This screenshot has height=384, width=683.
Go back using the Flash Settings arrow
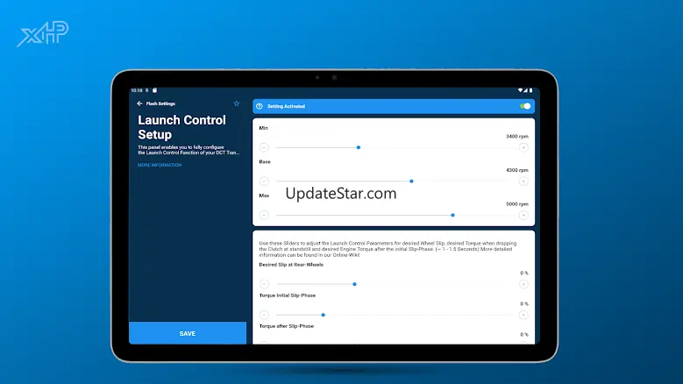coord(139,103)
